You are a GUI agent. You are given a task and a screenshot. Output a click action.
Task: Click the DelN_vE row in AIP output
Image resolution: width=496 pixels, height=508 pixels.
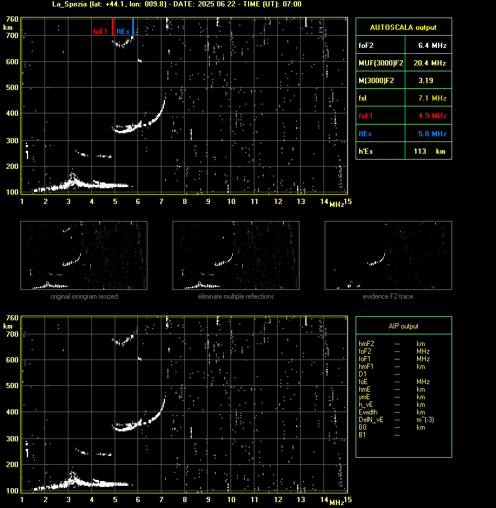point(396,420)
